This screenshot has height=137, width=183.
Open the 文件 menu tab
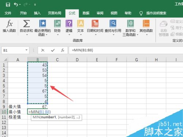click(8, 13)
